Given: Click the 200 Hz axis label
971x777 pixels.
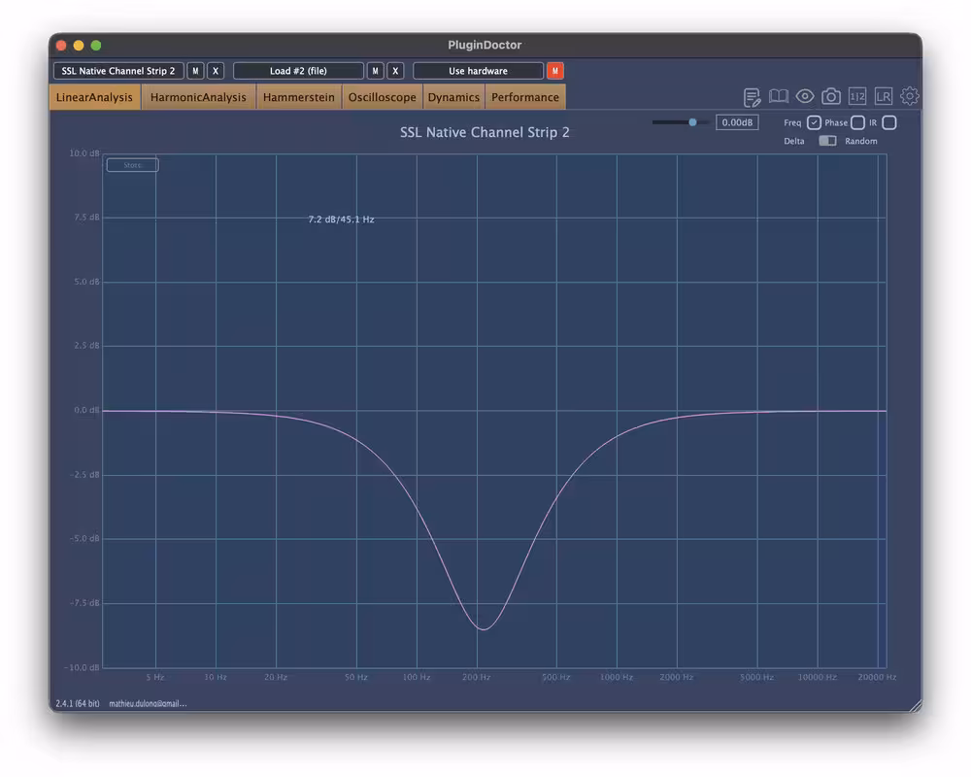Looking at the screenshot, I should coord(476,677).
